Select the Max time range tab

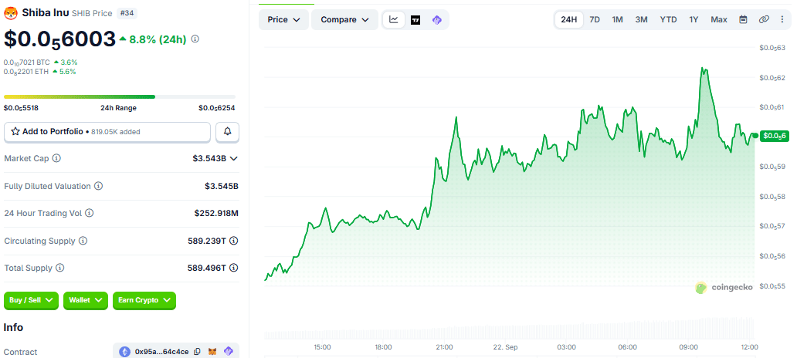point(719,20)
